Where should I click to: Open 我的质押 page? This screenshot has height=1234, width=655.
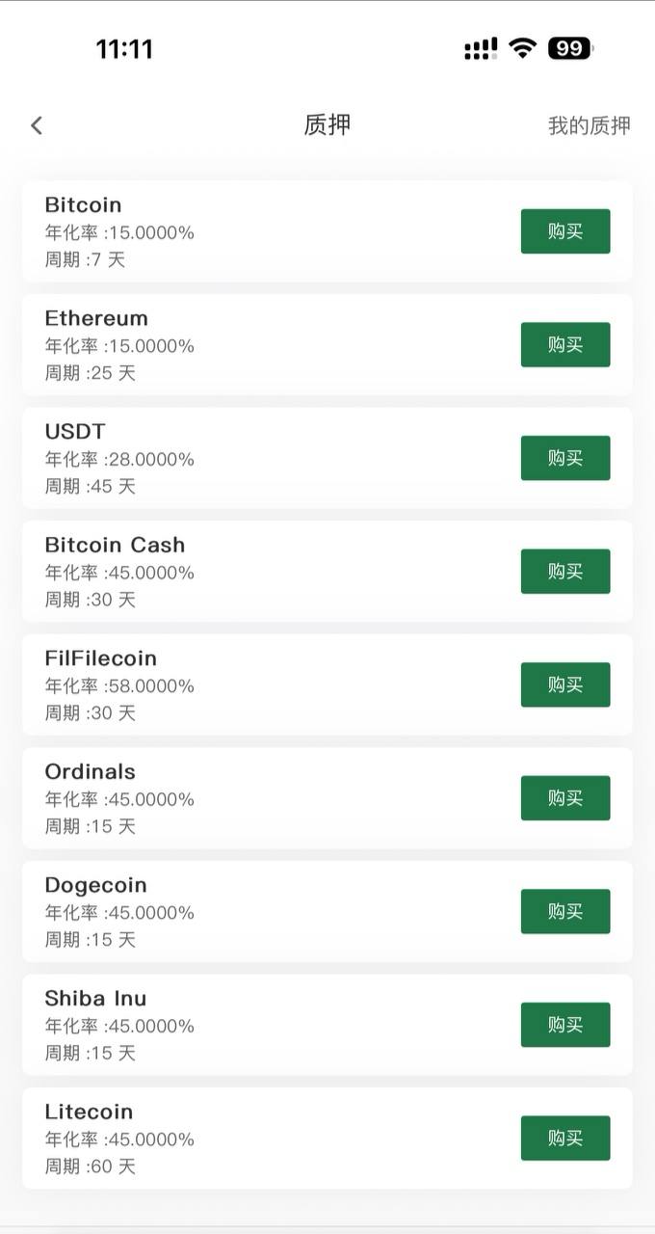point(589,125)
